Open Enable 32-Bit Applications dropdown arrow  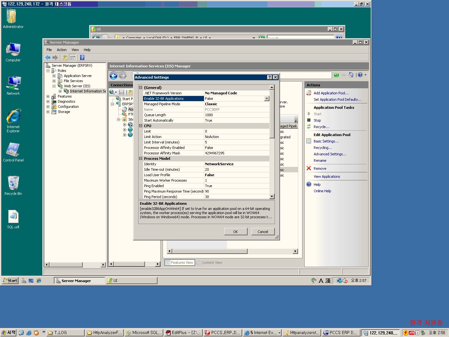click(267, 99)
